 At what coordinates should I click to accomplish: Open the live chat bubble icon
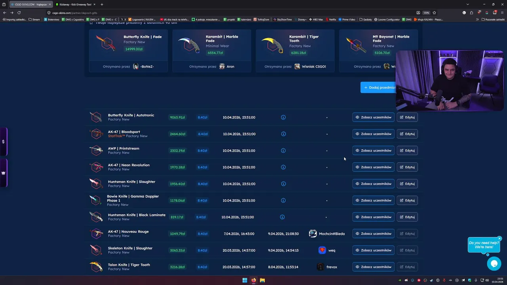click(494, 263)
